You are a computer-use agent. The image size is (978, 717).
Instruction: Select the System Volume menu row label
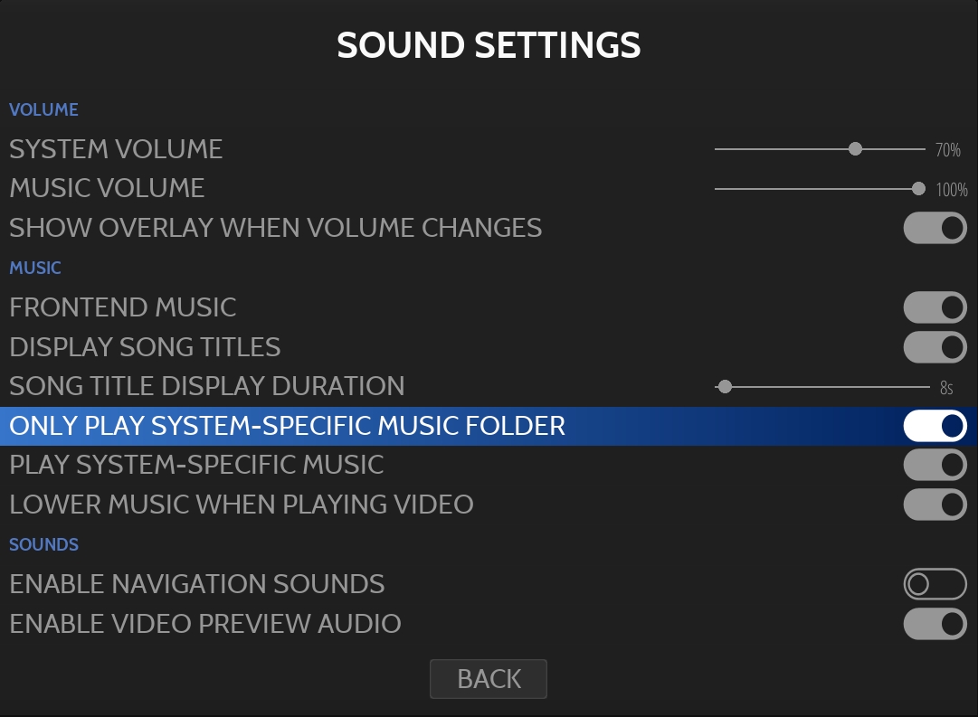[116, 149]
